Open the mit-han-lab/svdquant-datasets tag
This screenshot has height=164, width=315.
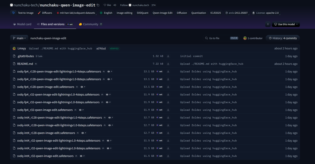76,13
